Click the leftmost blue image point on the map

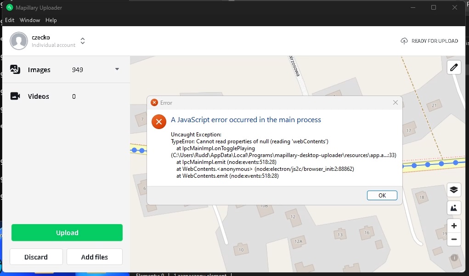134,150
